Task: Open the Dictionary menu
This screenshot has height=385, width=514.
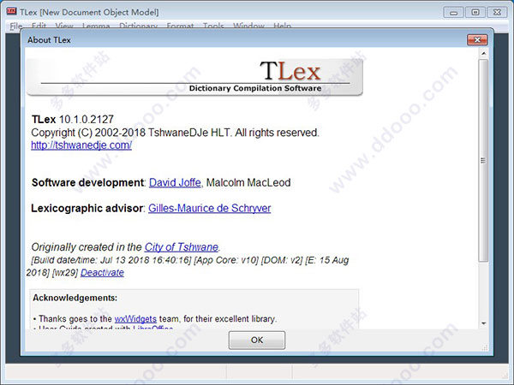Action: 138,26
